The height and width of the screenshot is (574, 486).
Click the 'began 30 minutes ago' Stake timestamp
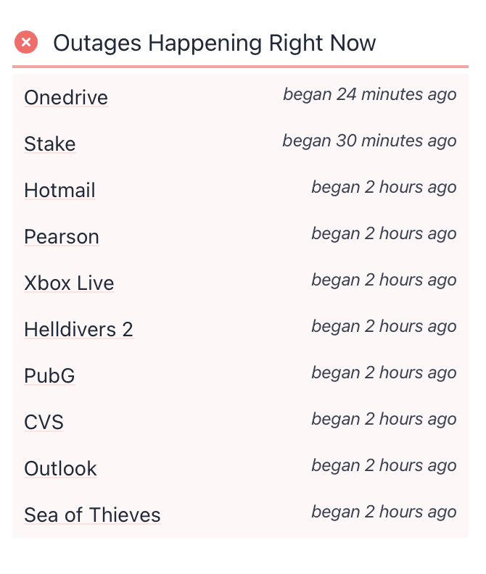coord(369,141)
